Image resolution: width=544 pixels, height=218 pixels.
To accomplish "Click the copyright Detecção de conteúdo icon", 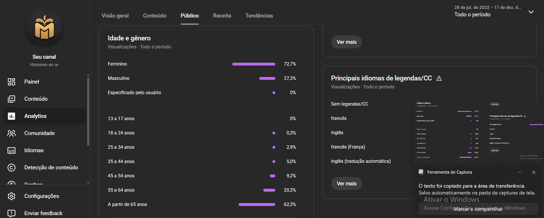I will [x=12, y=167].
